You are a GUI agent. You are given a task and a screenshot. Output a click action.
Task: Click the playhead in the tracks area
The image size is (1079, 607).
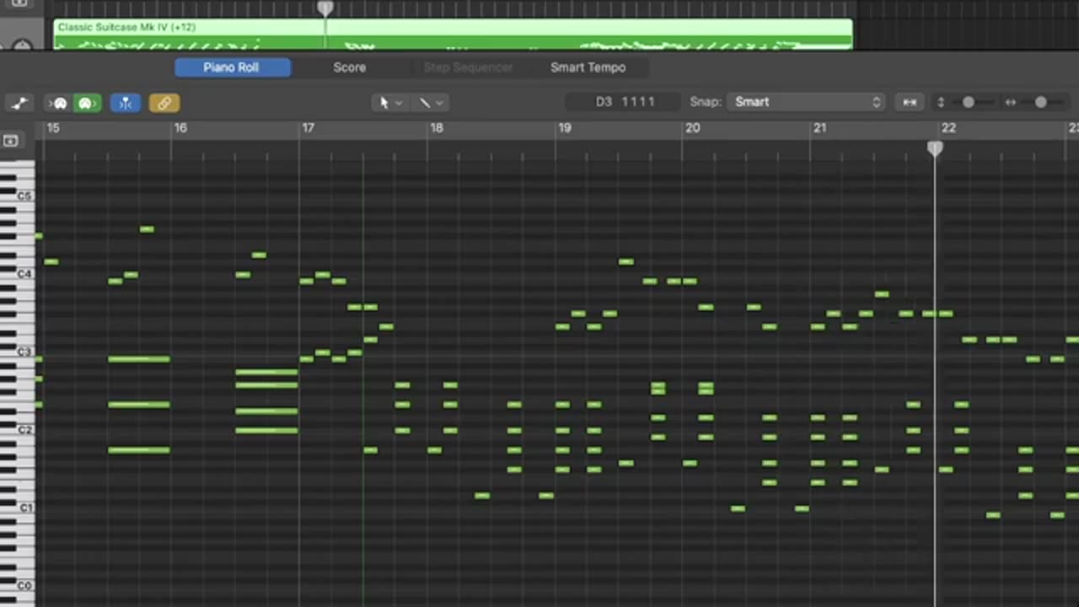pyautogui.click(x=325, y=9)
